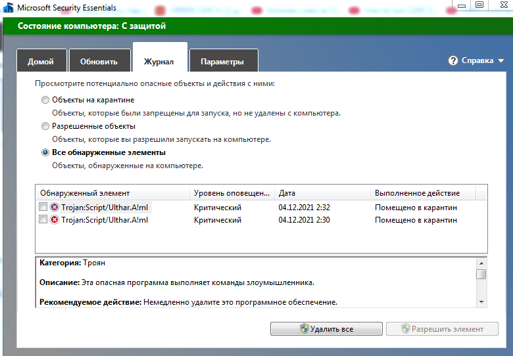Click red threat icon in the 2:32 row
Image resolution: width=513 pixels, height=356 pixels.
(x=55, y=207)
